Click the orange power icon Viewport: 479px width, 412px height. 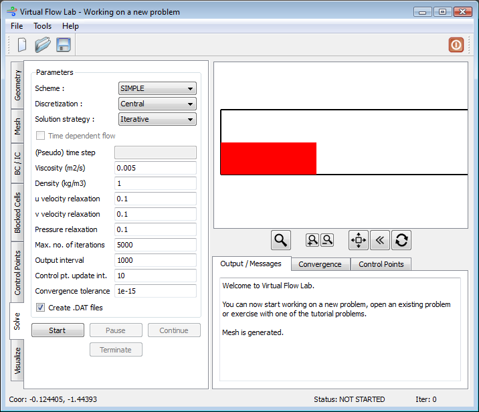pos(456,45)
